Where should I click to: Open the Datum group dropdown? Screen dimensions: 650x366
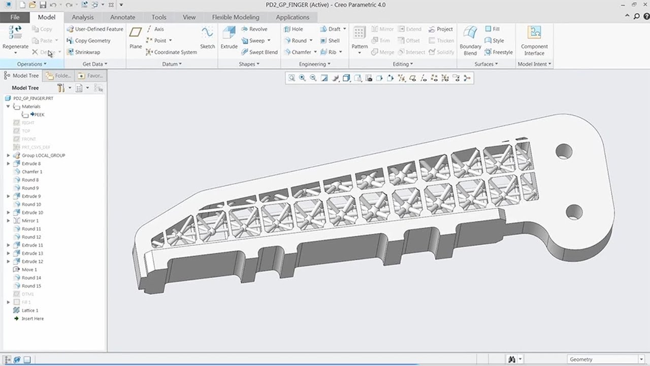coord(172,64)
